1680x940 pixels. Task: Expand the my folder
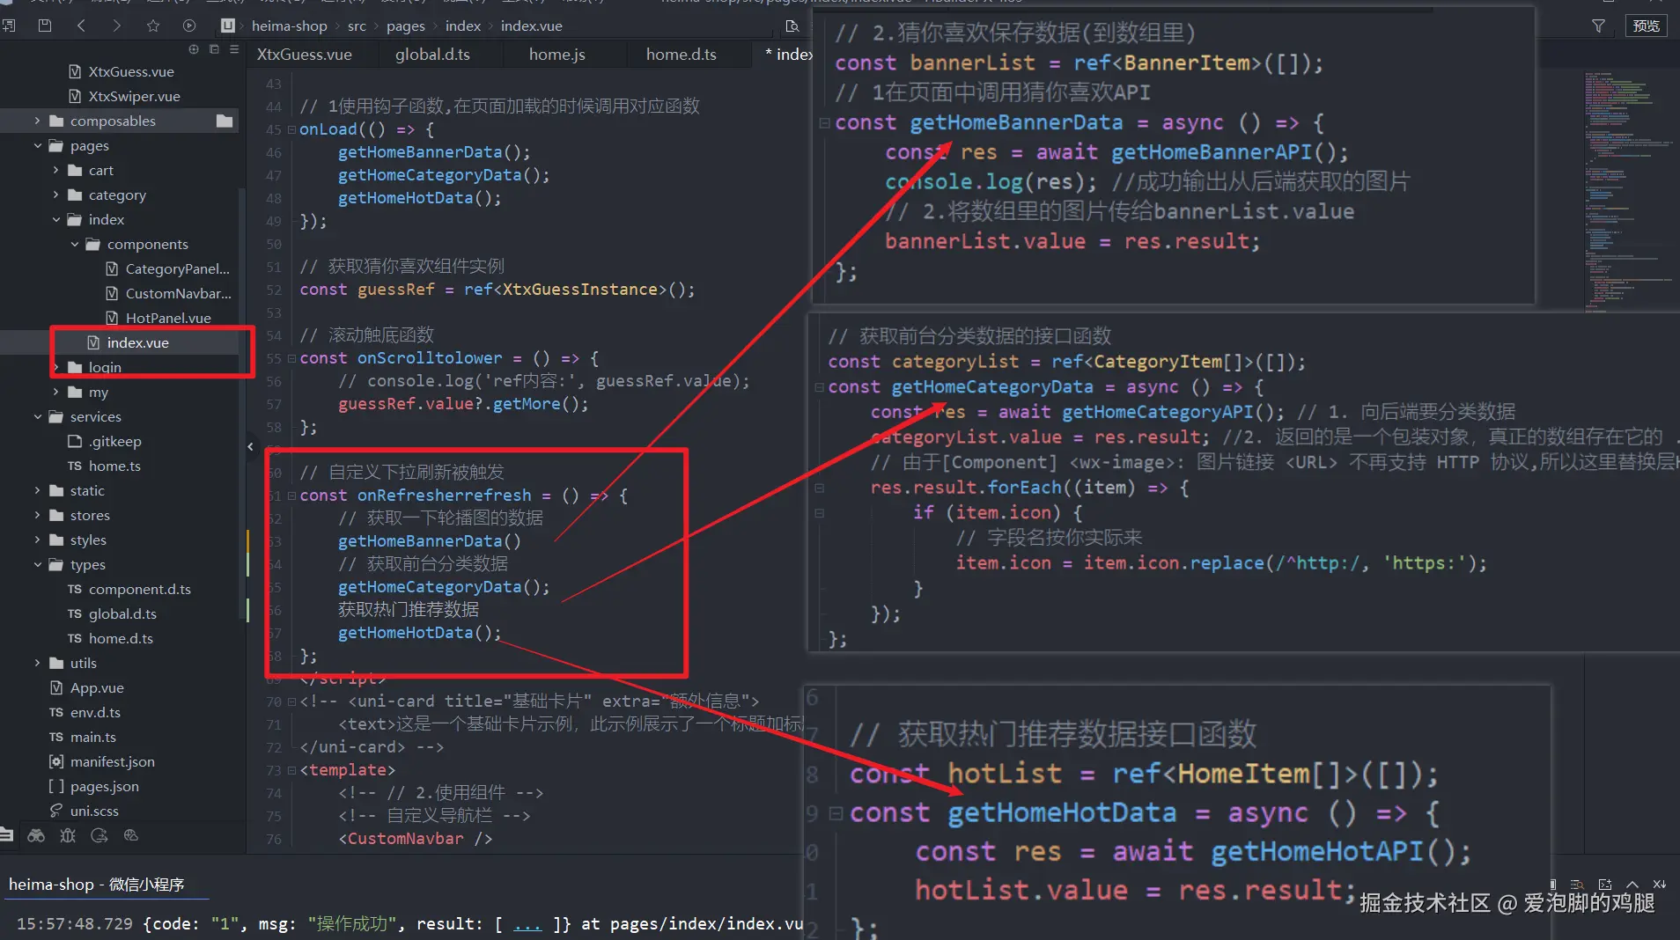coord(55,392)
